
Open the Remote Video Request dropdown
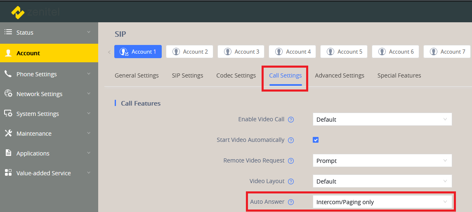tap(382, 160)
